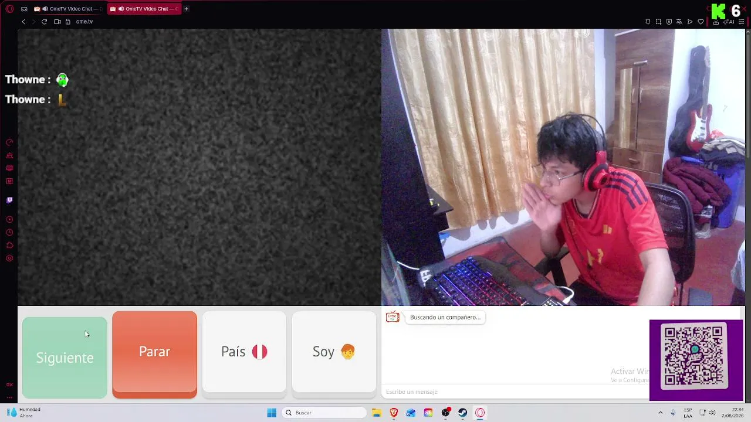Open the ad blocker shield icon
The width and height of the screenshot is (751, 422).
click(669, 22)
